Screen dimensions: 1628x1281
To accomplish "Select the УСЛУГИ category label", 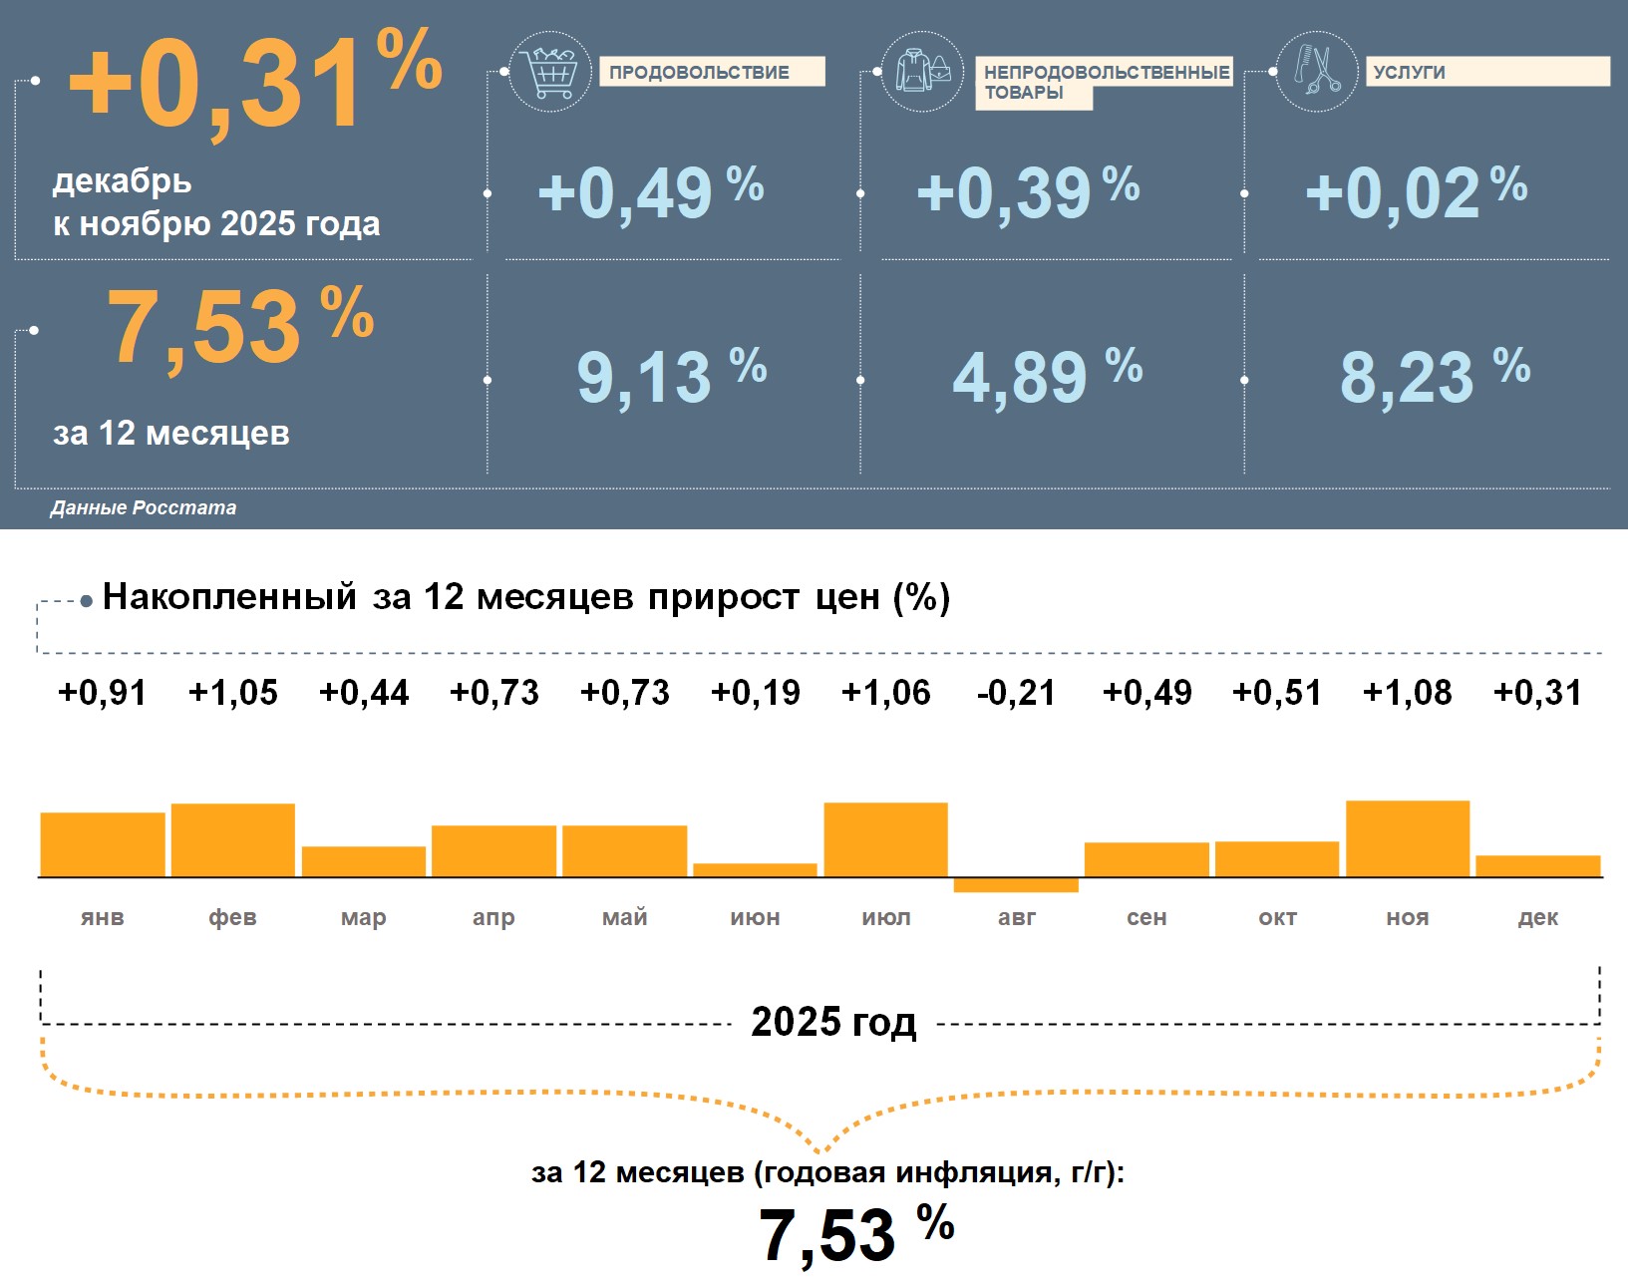I will [1485, 72].
